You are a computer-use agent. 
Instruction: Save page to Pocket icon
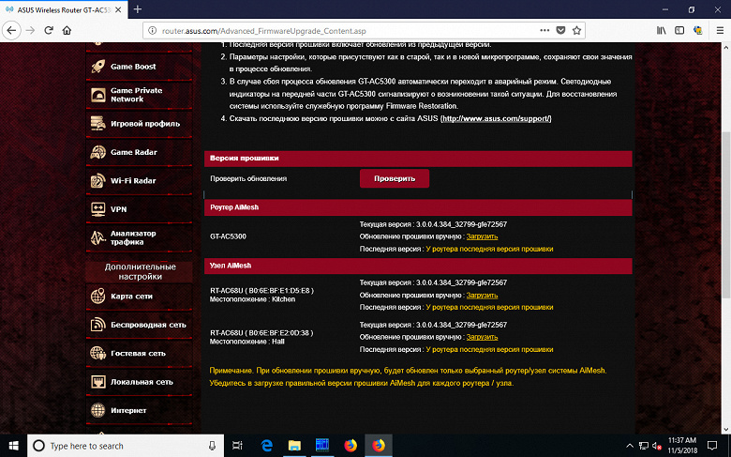click(560, 30)
